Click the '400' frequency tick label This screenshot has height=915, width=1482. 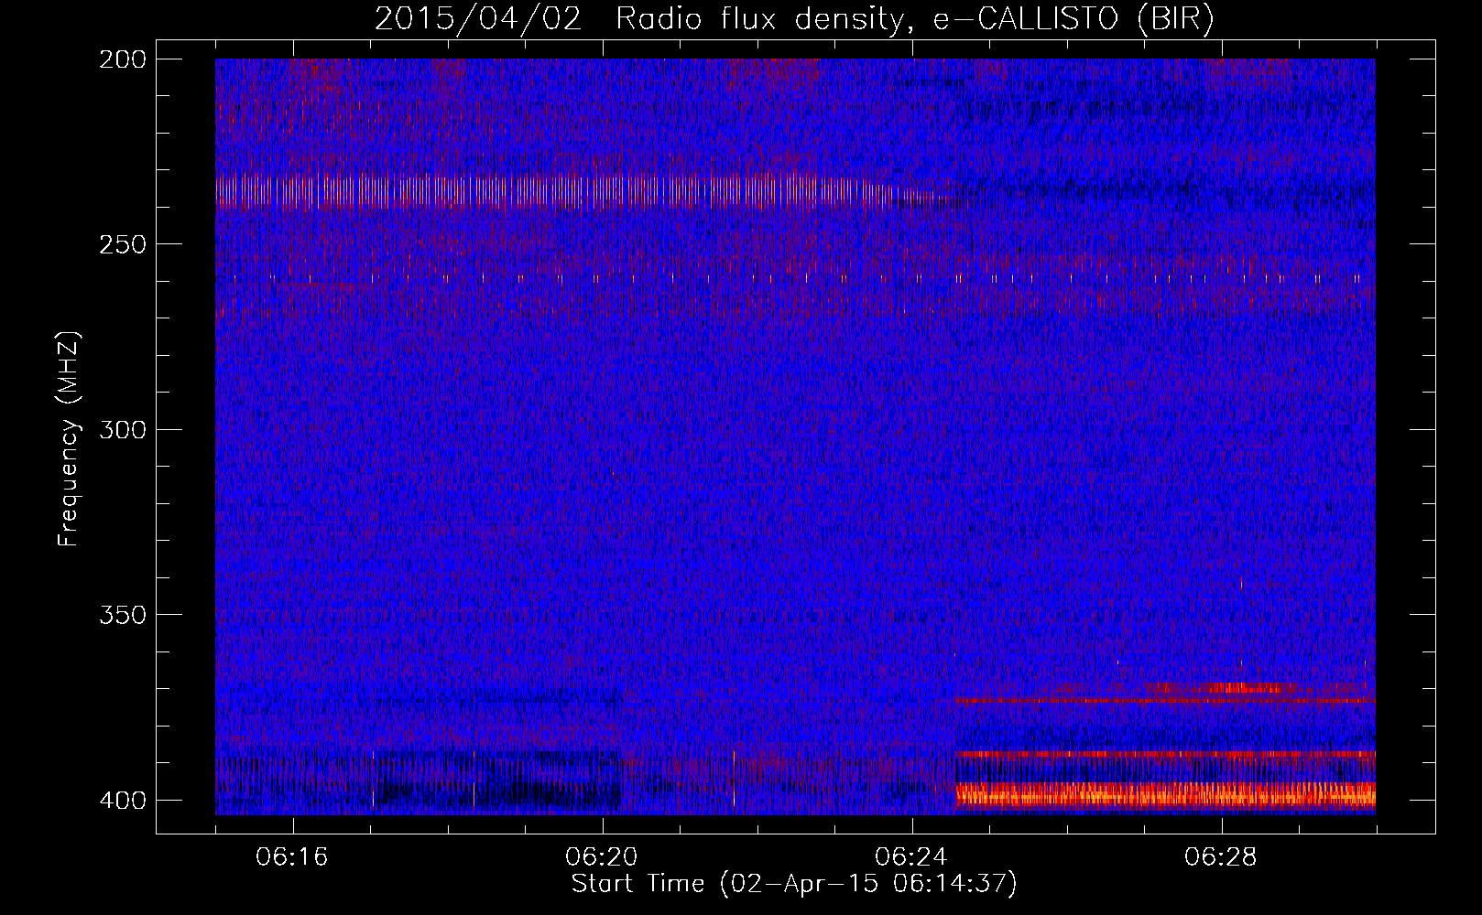[122, 800]
